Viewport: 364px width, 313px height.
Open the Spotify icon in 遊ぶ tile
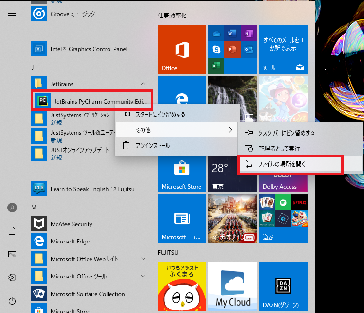pos(283,202)
